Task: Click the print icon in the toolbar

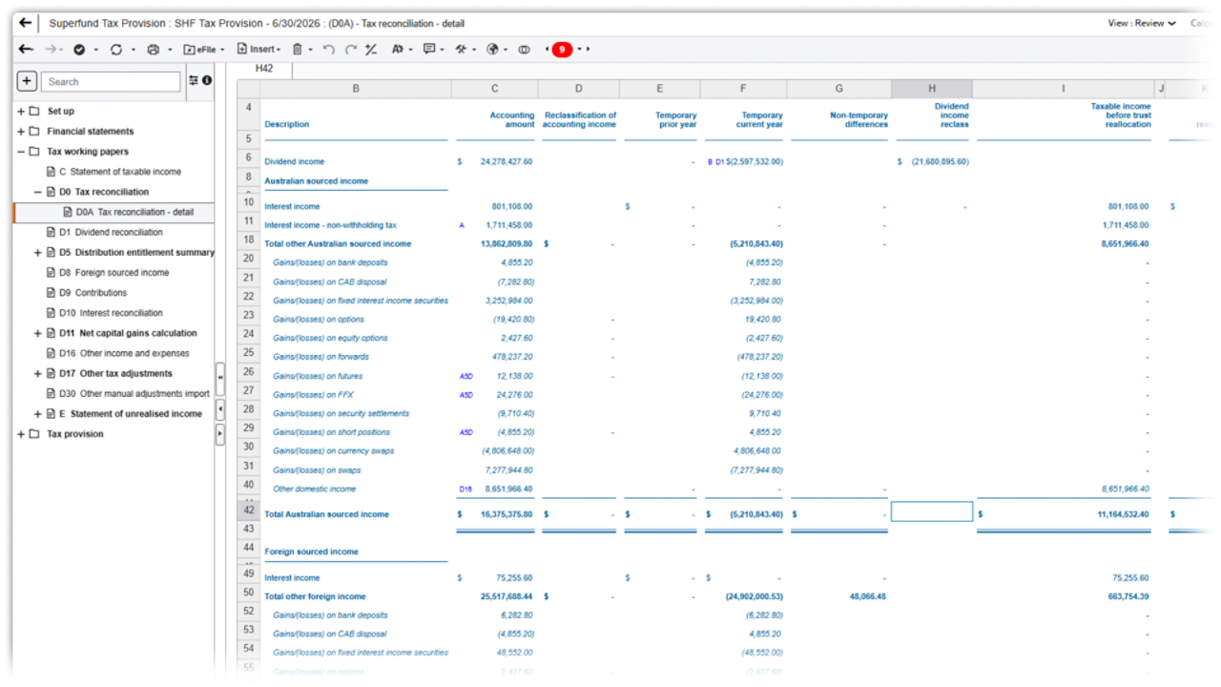Action: point(153,50)
